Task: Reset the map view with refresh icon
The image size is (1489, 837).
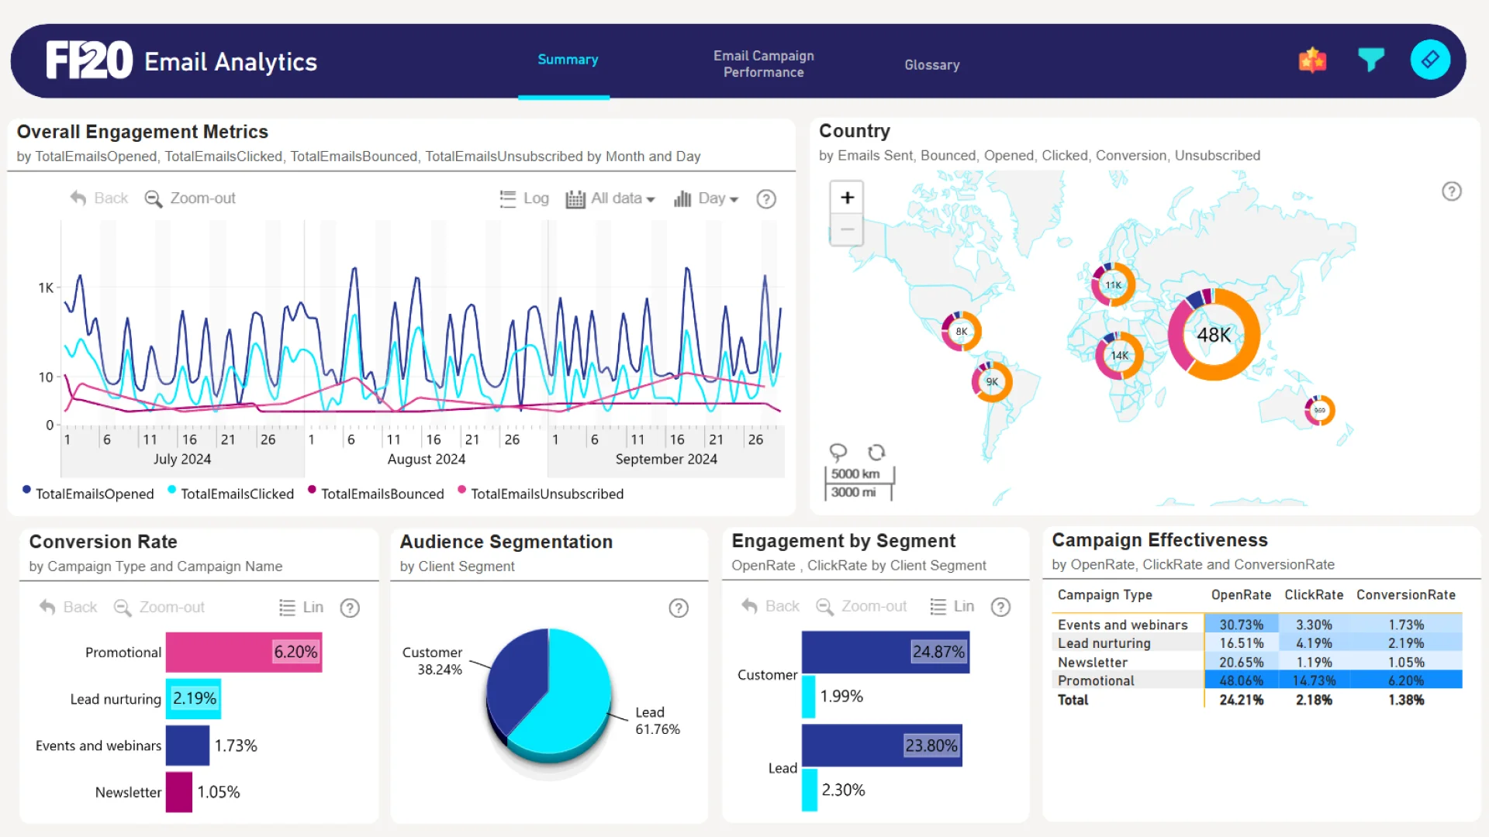Action: pyautogui.click(x=876, y=452)
